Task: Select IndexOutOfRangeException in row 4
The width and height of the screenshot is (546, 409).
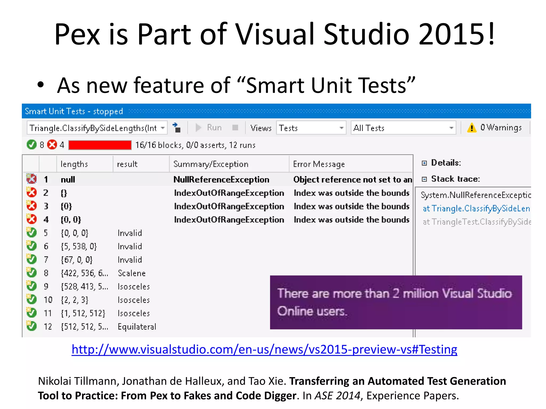Action: [x=229, y=219]
